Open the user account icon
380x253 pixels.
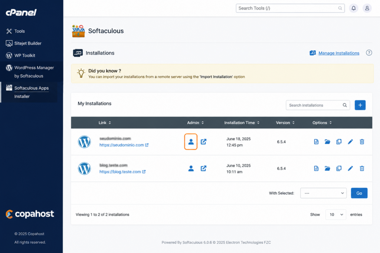tap(367, 8)
